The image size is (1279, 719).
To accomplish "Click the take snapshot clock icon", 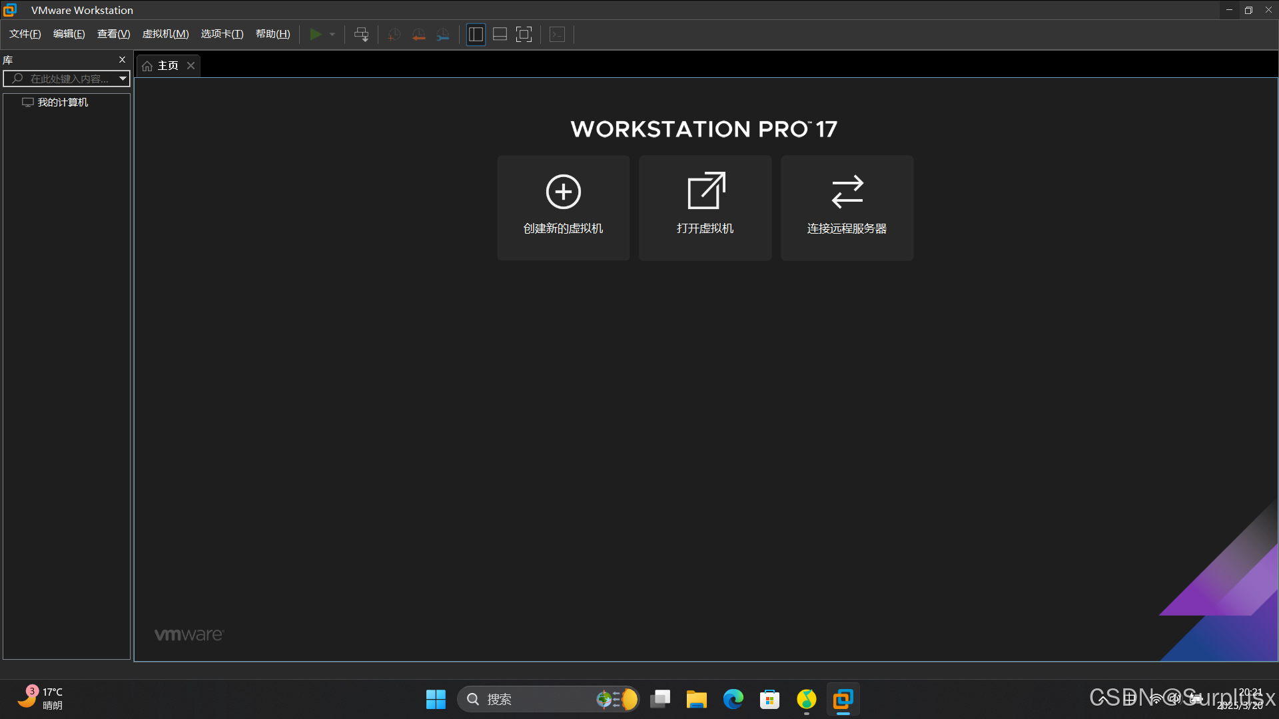I will tap(394, 35).
